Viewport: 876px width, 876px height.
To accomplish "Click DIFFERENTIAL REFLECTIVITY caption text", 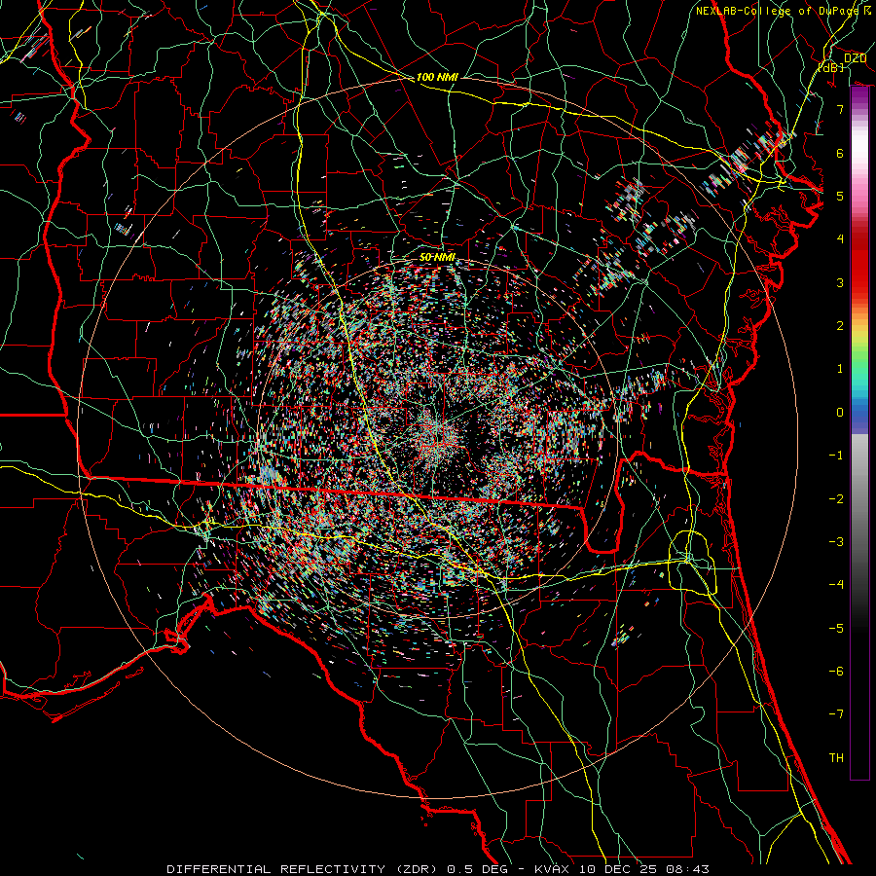I will coord(276,869).
